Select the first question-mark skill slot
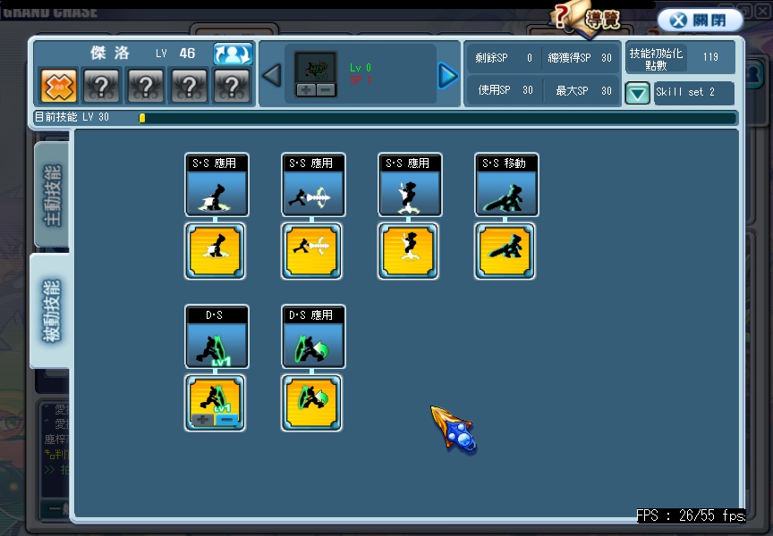773x536 pixels. click(x=102, y=86)
